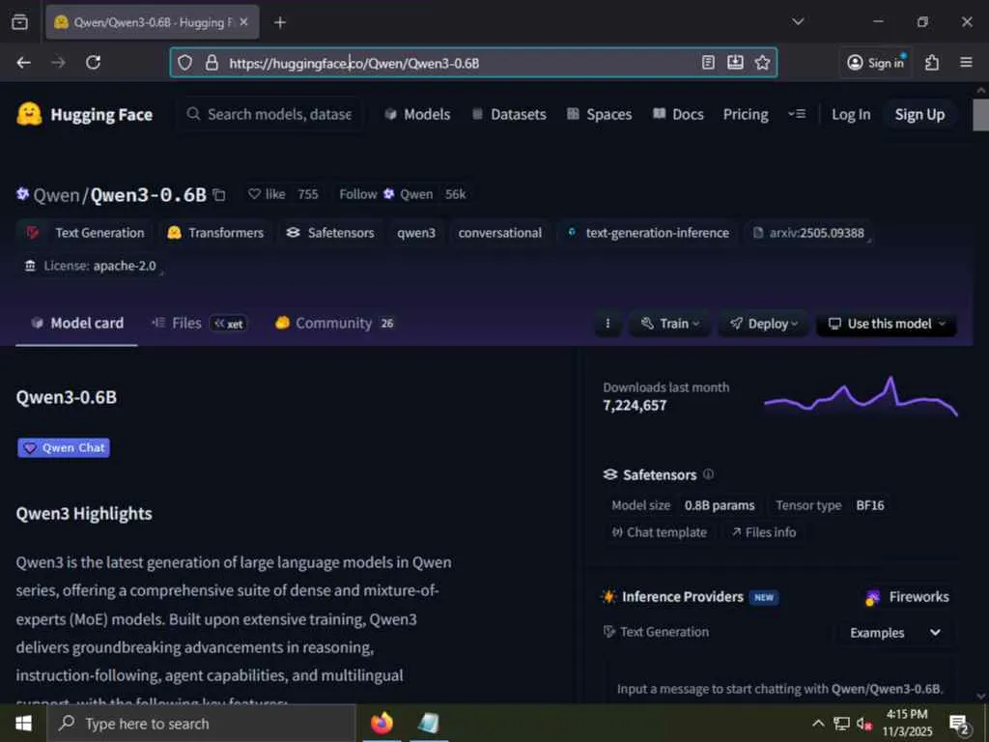Click the Safetensors info icon

(x=708, y=473)
